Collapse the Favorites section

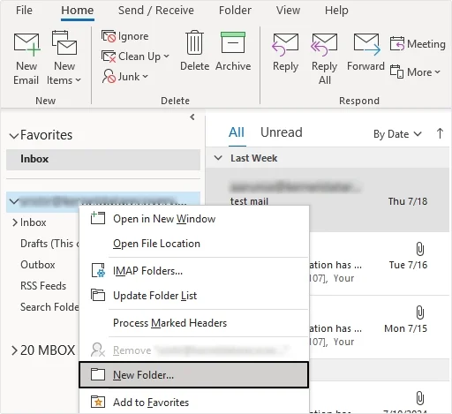pyautogui.click(x=14, y=136)
